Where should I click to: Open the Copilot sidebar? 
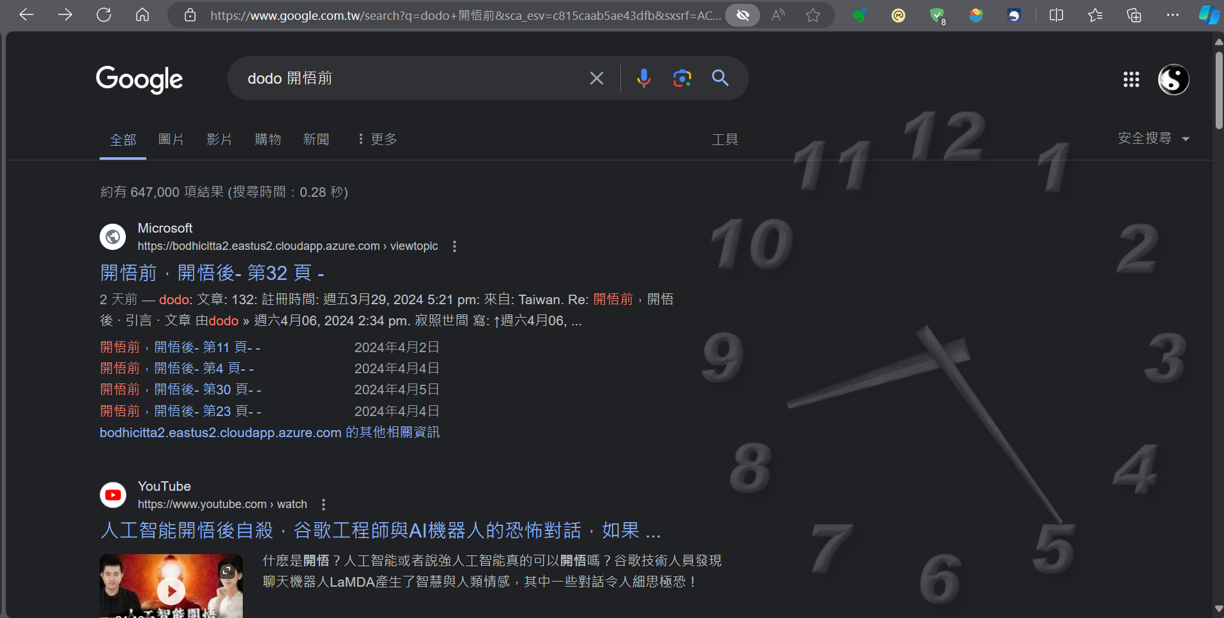click(1209, 15)
